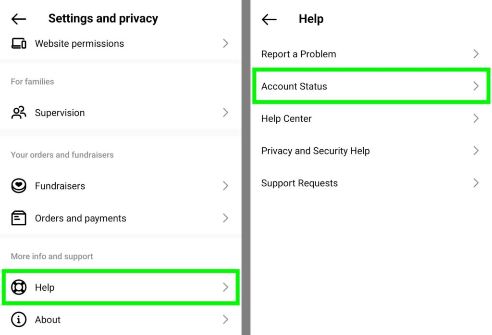
Task: Select the Orders and payments label
Action: [80, 219]
